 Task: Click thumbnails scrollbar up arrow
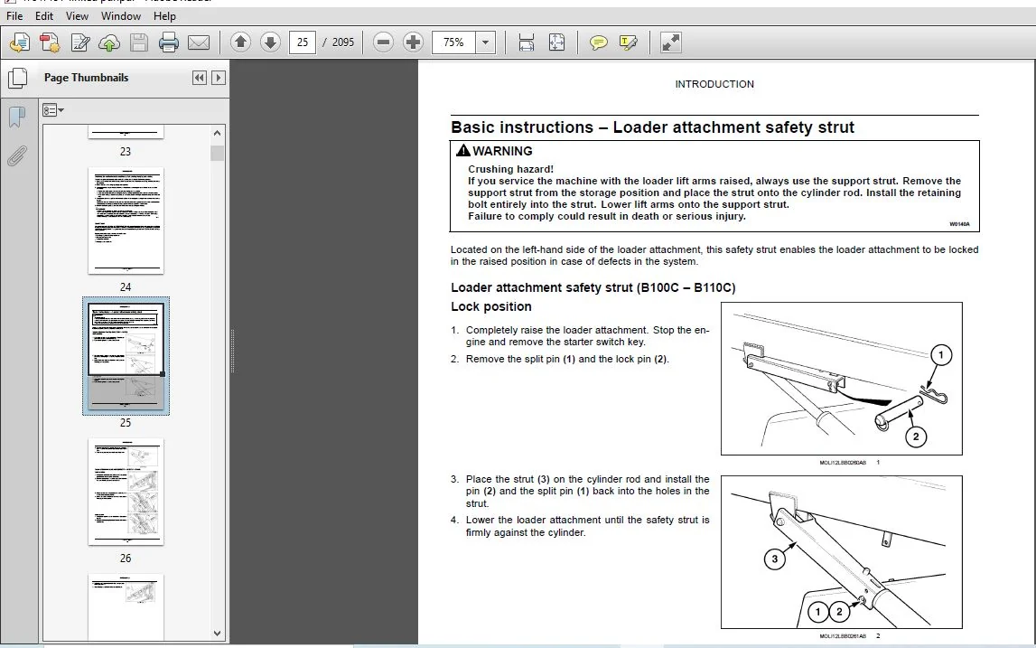[x=218, y=133]
